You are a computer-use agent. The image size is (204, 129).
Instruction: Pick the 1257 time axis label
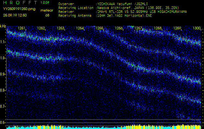click(138, 28)
